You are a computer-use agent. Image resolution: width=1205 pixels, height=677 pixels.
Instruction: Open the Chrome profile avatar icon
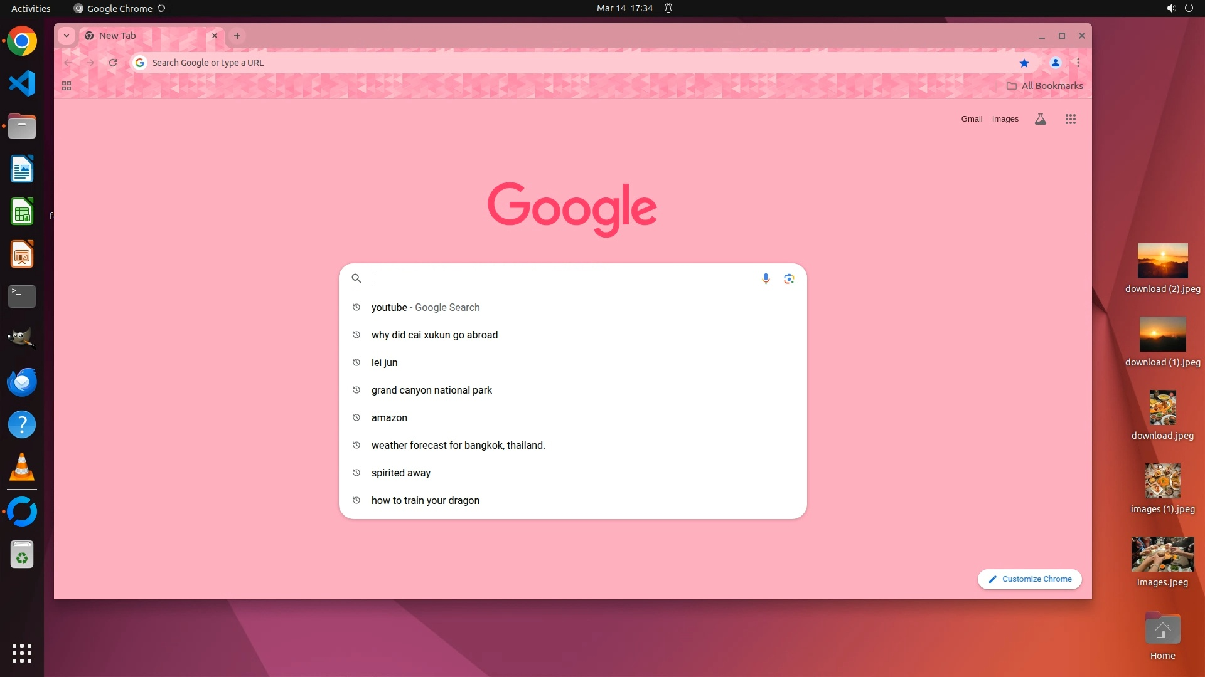point(1056,63)
